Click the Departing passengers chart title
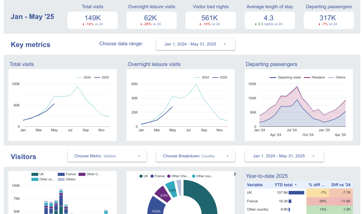This screenshot has width=364, height=214. click(272, 64)
